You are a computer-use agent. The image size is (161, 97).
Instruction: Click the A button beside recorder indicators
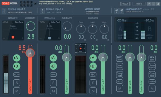point(35,3)
